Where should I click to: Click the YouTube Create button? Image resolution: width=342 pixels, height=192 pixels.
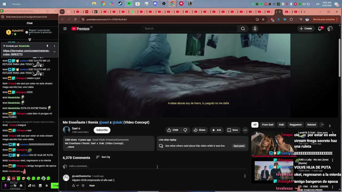[306, 29]
